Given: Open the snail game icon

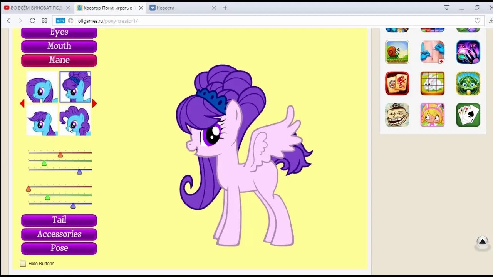Looking at the screenshot, I should [397, 52].
